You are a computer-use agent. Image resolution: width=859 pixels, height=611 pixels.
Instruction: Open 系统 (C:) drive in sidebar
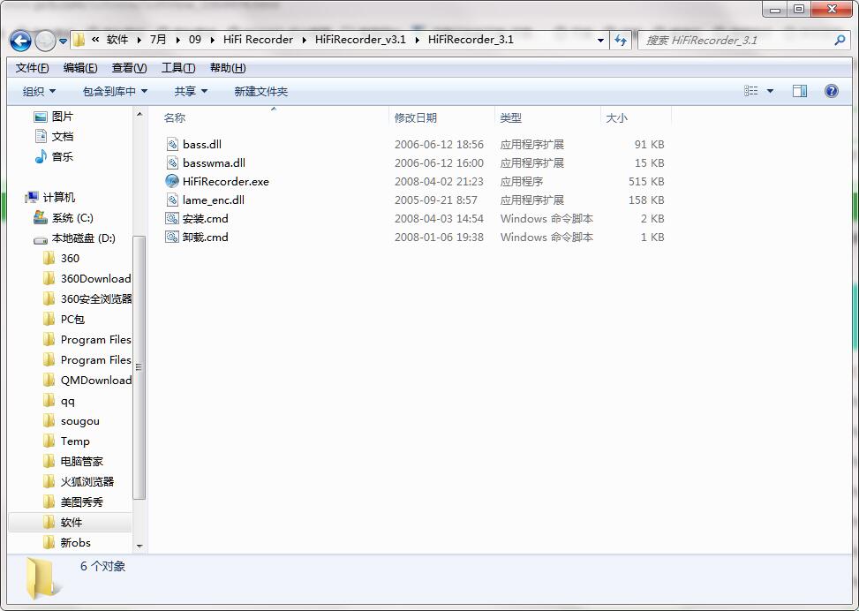click(x=63, y=217)
